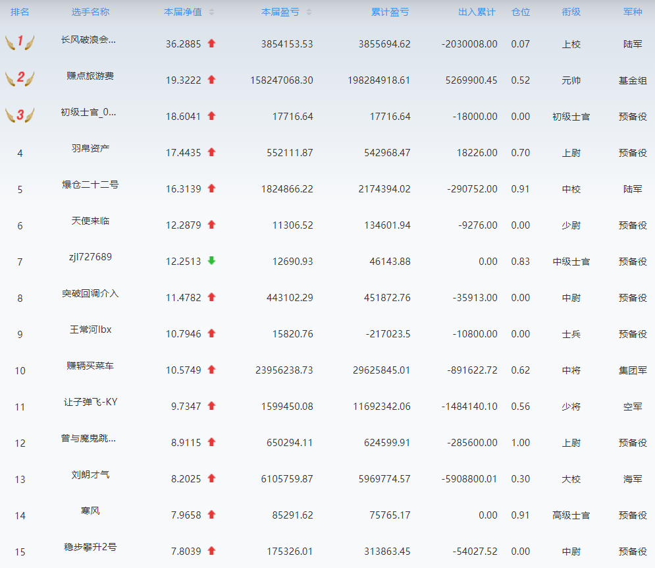Screen dimensions: 655x568
Task: Open player 初级士官_0... profile
Action: click(89, 112)
